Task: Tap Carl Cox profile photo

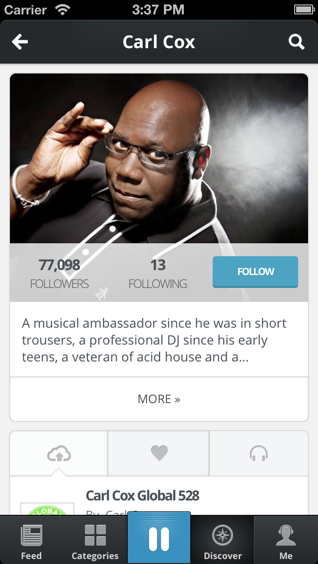Action: pos(159,159)
